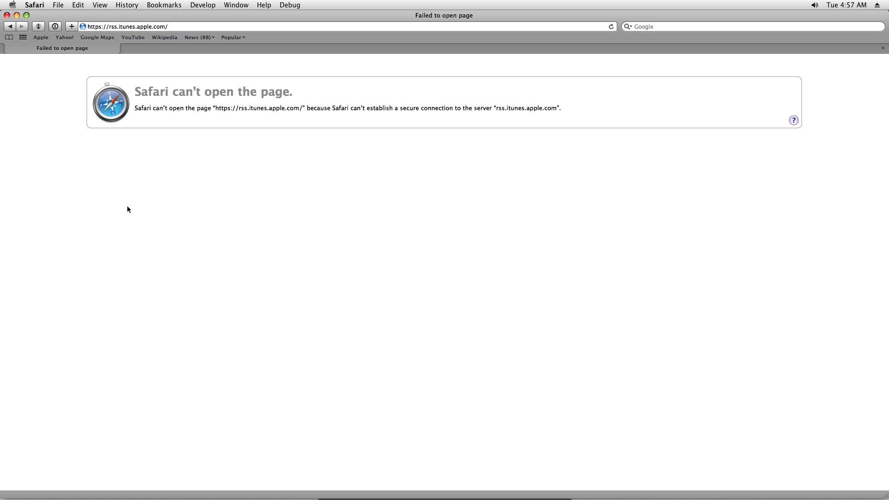Open the Wikipedia bookmark
Viewport: 889px width, 500px height.
[x=164, y=37]
